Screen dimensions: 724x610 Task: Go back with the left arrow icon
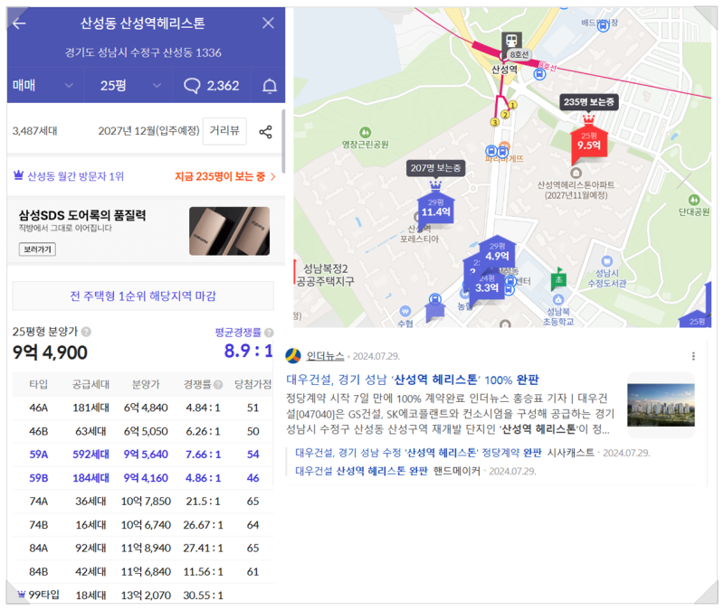(x=19, y=23)
